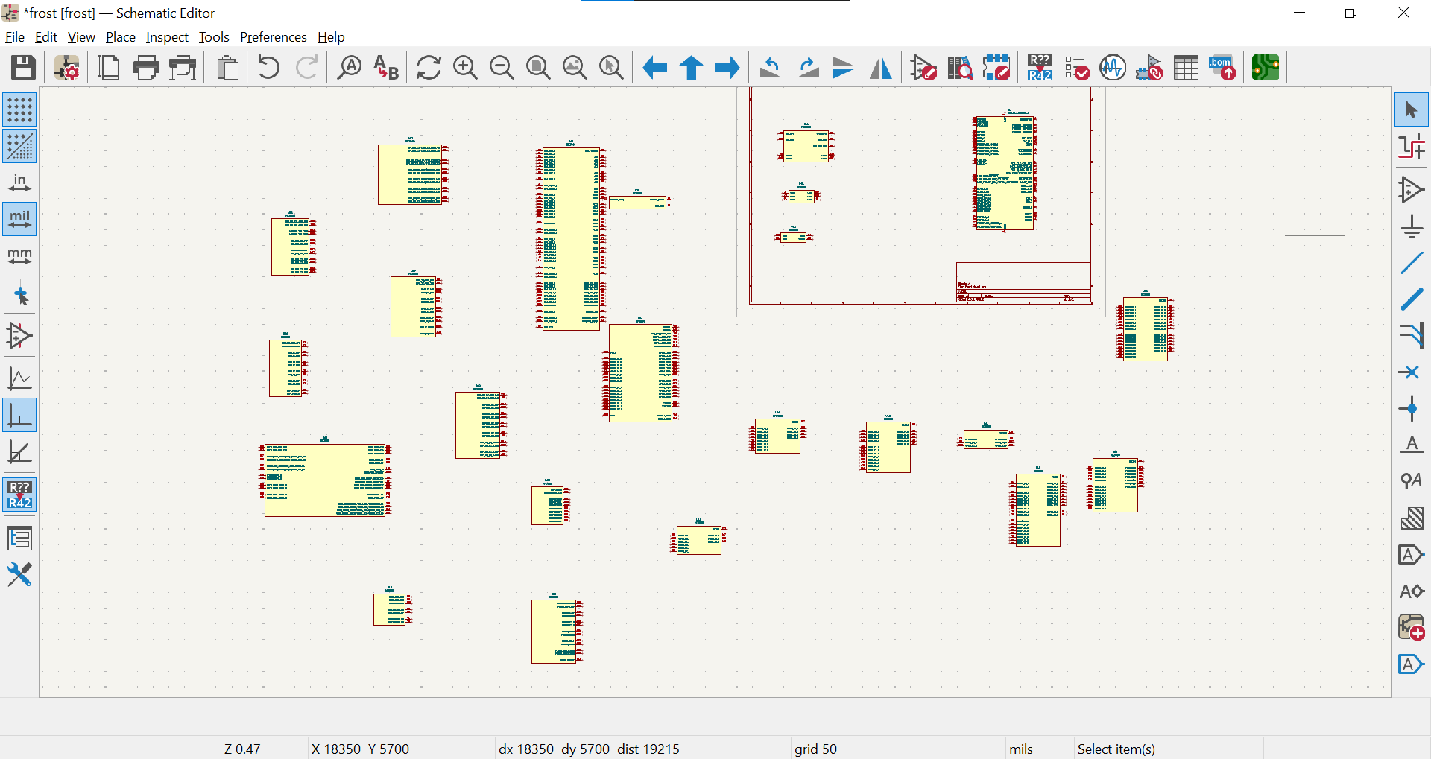Save the schematic with the floppy disk icon
Image resolution: width=1431 pixels, height=759 pixels.
23,68
